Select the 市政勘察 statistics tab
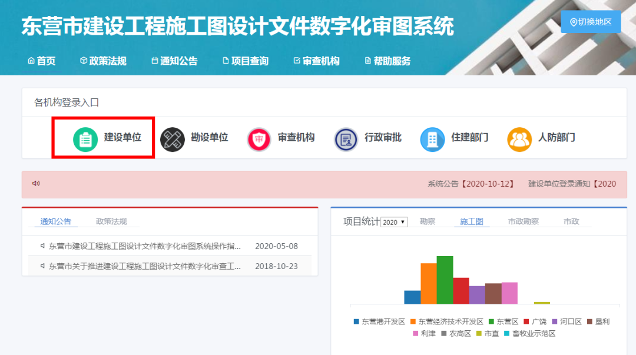 (523, 221)
